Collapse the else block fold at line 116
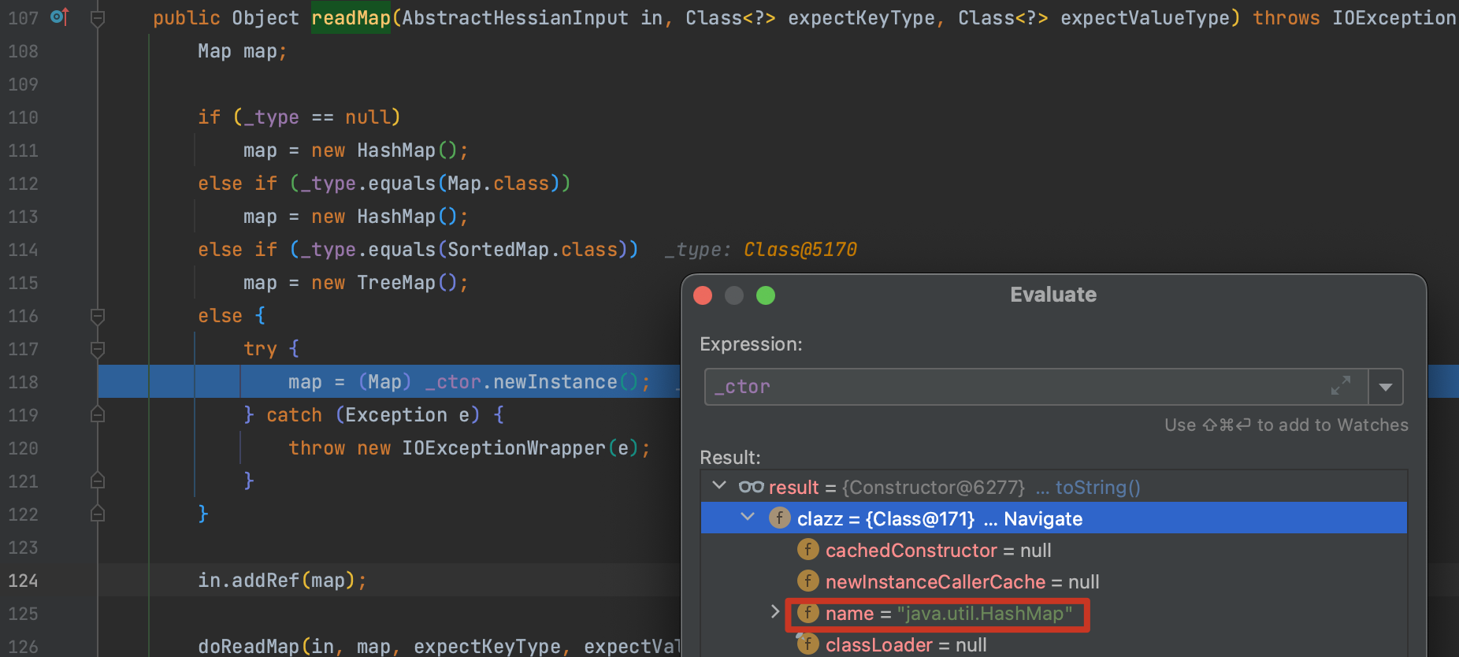The width and height of the screenshot is (1459, 657). point(98,316)
